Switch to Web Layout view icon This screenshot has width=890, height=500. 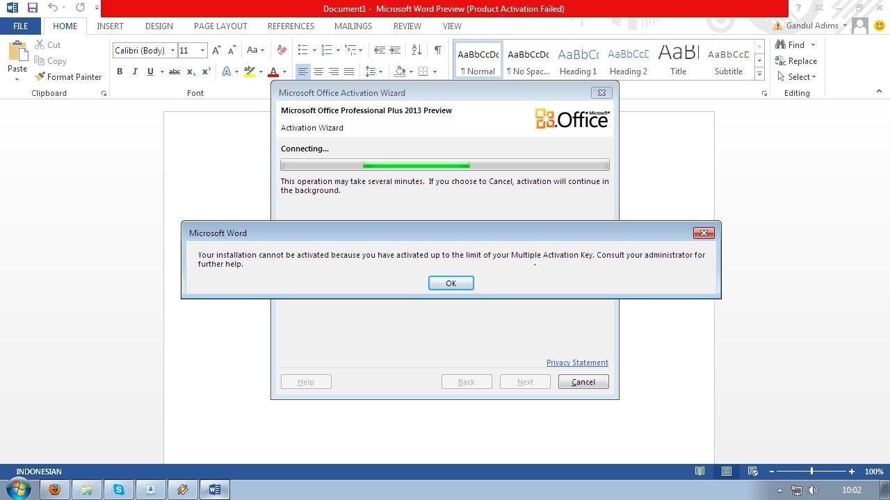pos(752,472)
